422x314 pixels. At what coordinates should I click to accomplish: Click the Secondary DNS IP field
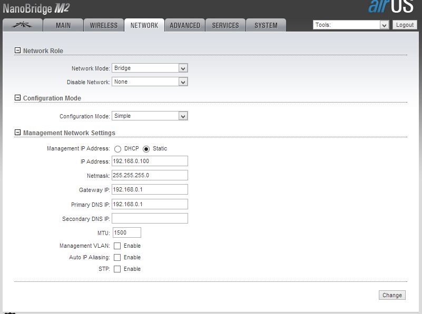pyautogui.click(x=150, y=218)
